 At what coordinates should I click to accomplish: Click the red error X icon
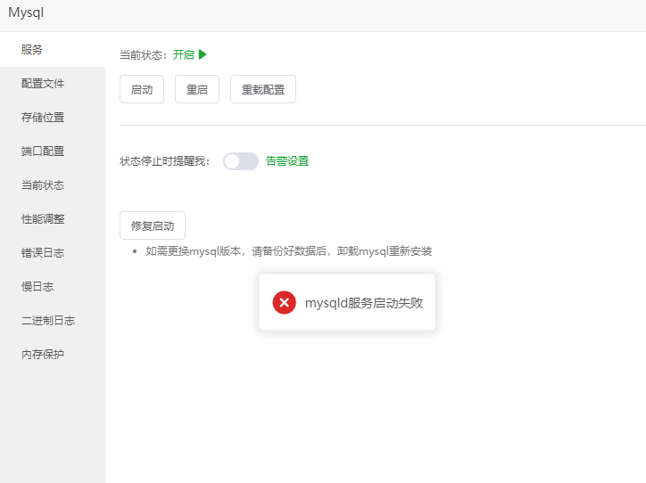click(x=285, y=302)
